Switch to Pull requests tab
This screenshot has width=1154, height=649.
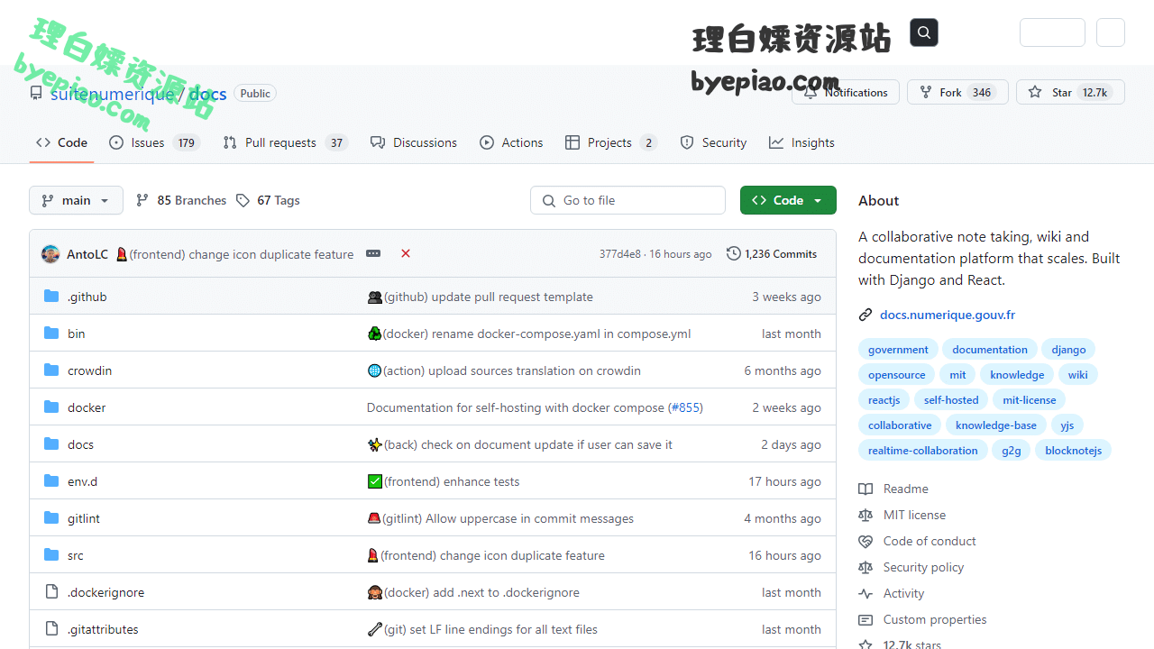(286, 142)
